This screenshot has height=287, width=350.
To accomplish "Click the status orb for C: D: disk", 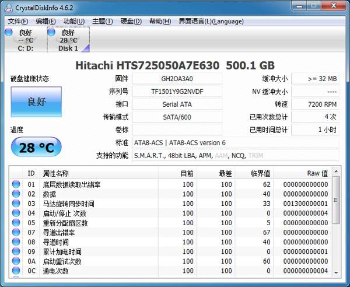I will click(x=9, y=33).
